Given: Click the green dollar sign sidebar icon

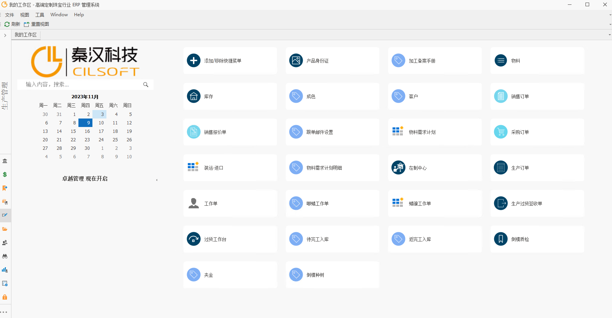Looking at the screenshot, I should 5,174.
